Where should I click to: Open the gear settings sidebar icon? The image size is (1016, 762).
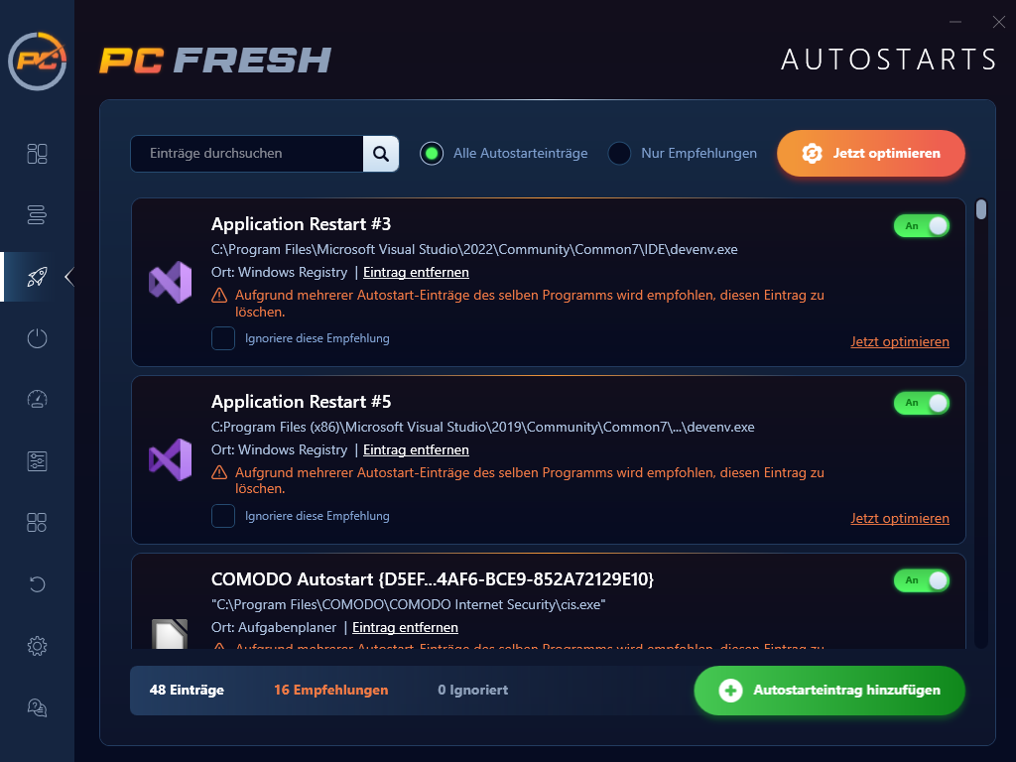click(38, 646)
